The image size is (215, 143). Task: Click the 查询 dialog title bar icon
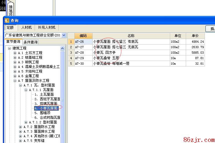7,21
